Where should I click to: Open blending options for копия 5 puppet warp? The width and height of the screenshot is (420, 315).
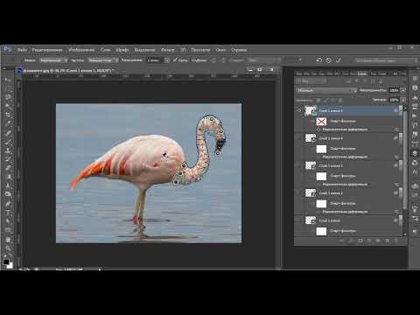[397, 129]
